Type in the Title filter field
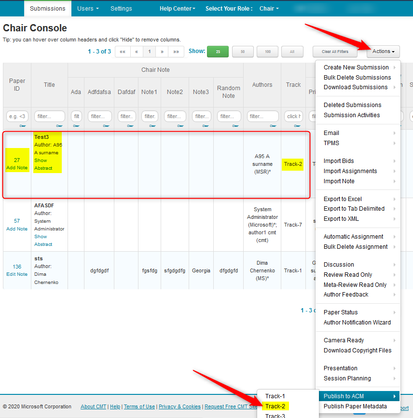This screenshot has height=418, width=413. [x=50, y=116]
